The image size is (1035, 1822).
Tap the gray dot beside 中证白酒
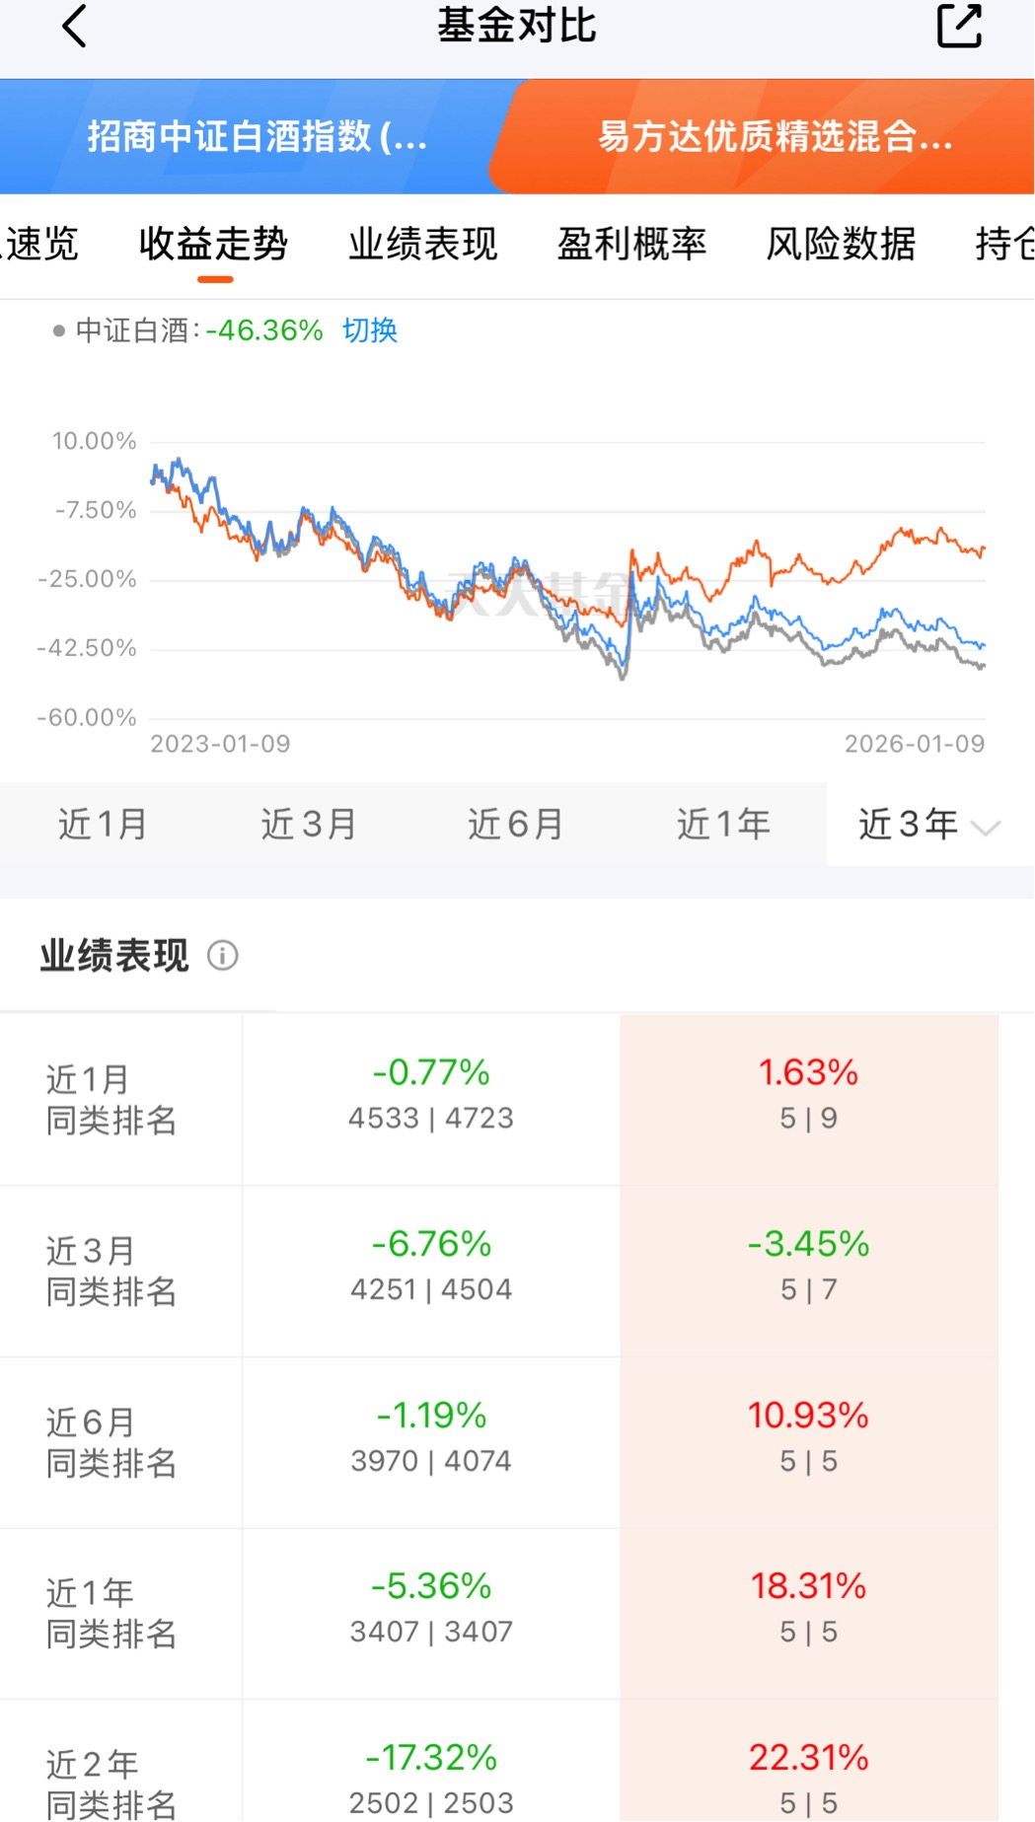coord(59,330)
